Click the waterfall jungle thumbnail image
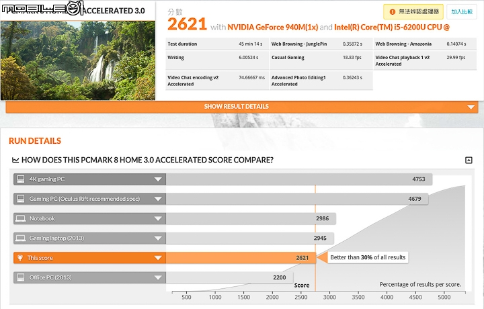Viewport: 484px width, 309px height. [78, 60]
